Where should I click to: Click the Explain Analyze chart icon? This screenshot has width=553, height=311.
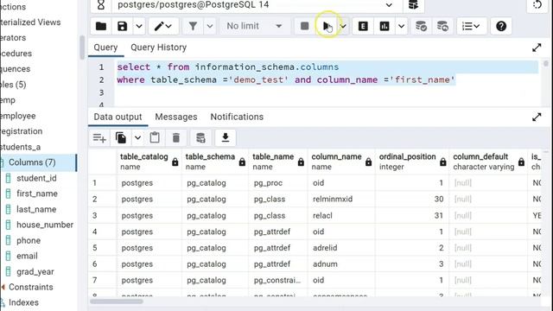[385, 26]
